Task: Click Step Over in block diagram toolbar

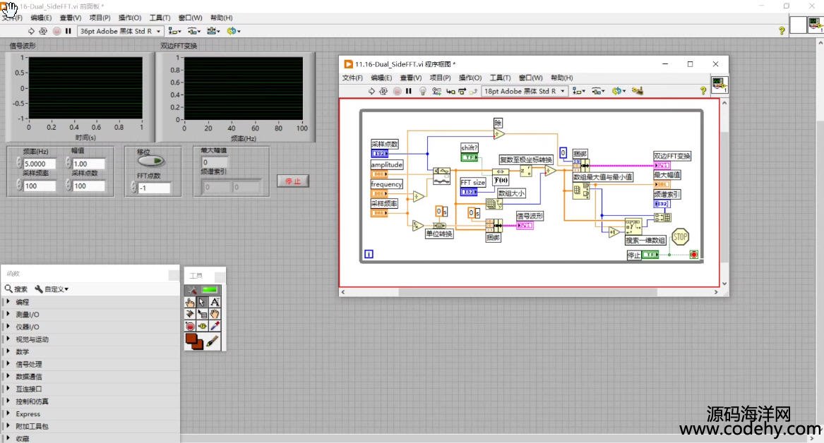Action: pos(462,91)
